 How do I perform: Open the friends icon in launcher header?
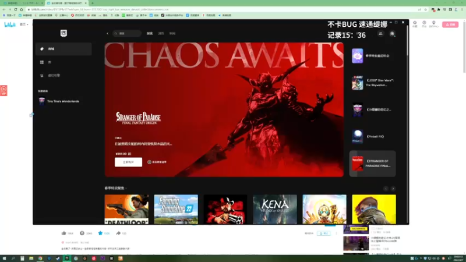(x=380, y=34)
